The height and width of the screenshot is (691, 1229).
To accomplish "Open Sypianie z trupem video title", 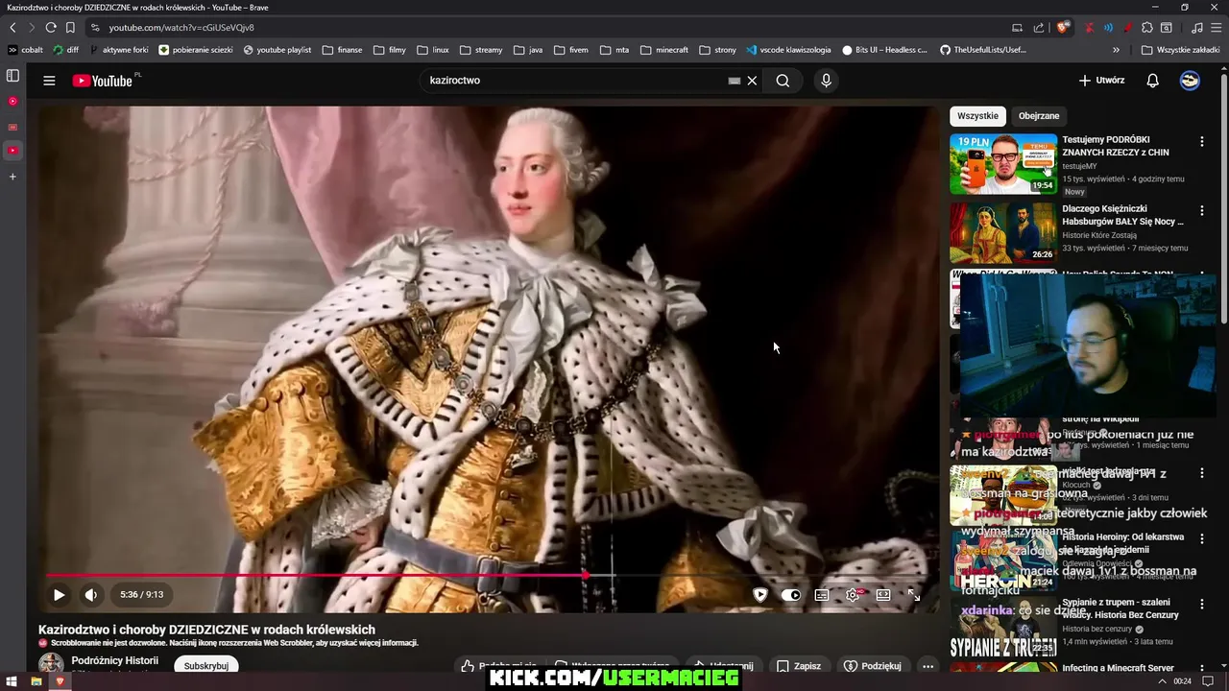I will pyautogui.click(x=1121, y=608).
